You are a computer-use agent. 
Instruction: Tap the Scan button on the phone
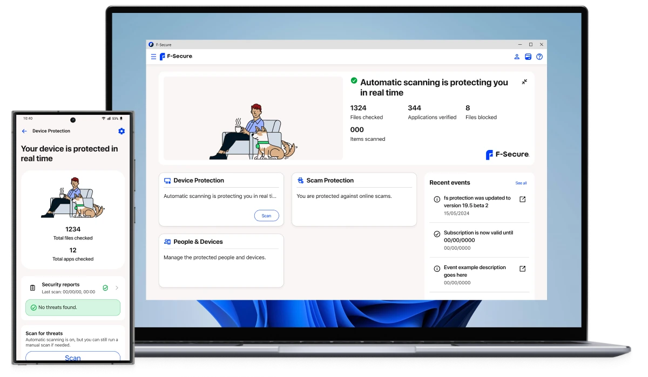[x=73, y=357]
